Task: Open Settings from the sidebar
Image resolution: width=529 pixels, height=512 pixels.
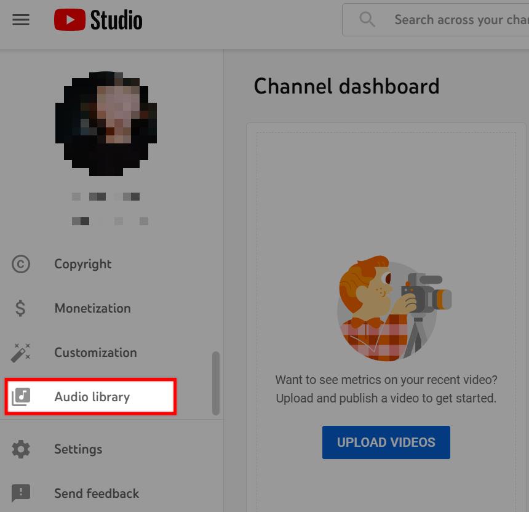Action: pos(78,449)
